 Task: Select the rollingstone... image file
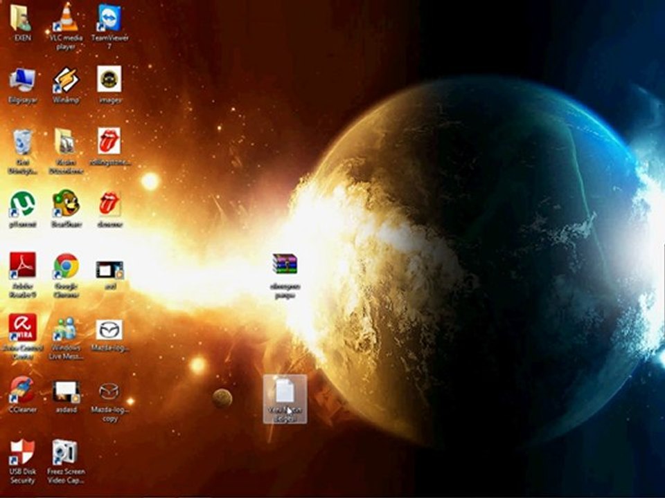click(109, 141)
